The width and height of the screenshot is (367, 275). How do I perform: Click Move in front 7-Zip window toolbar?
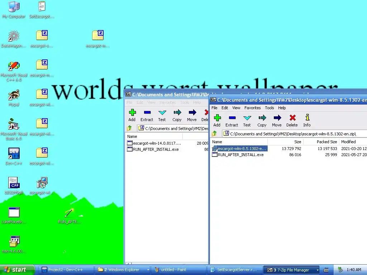pos(277,121)
